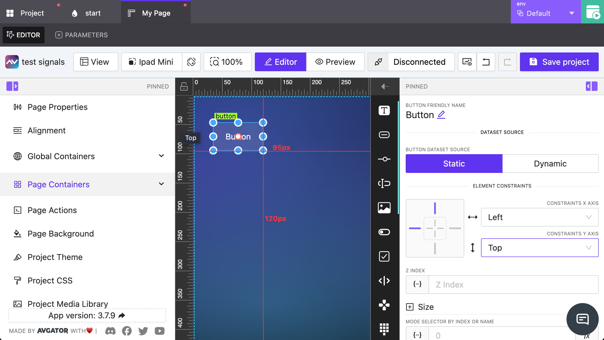Click the canvas lock icon

(184, 86)
